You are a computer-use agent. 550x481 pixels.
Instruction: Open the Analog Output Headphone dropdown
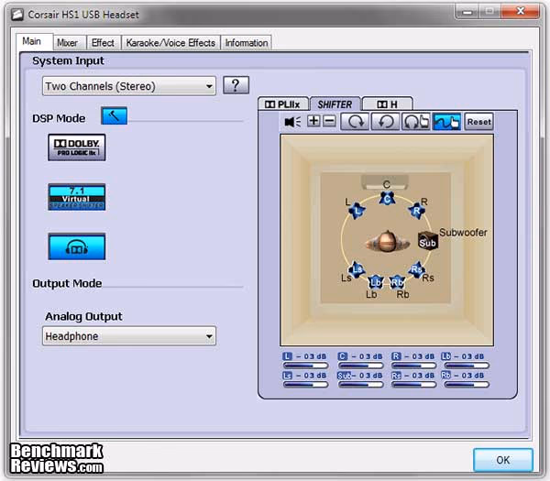click(128, 336)
